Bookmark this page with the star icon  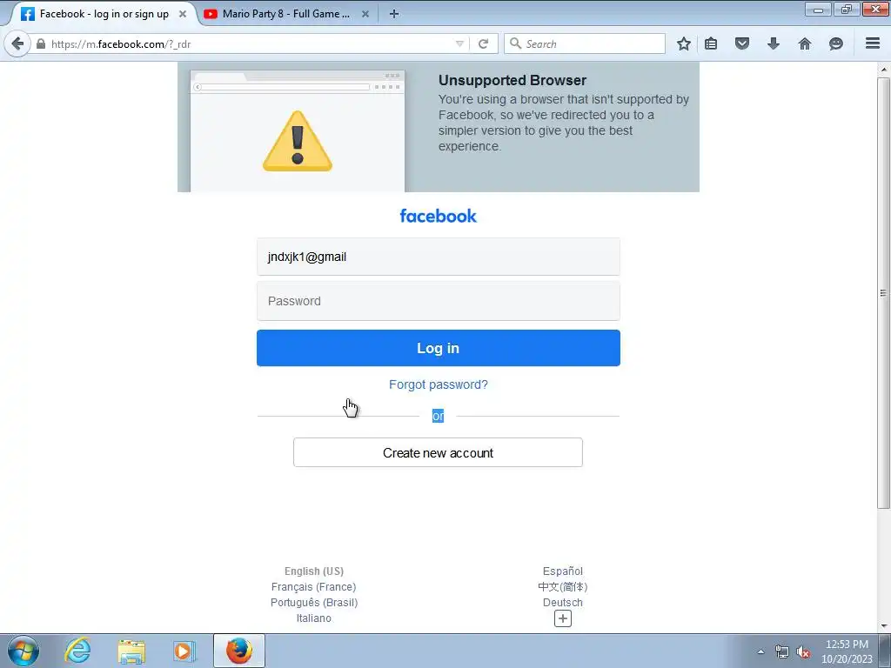684,43
